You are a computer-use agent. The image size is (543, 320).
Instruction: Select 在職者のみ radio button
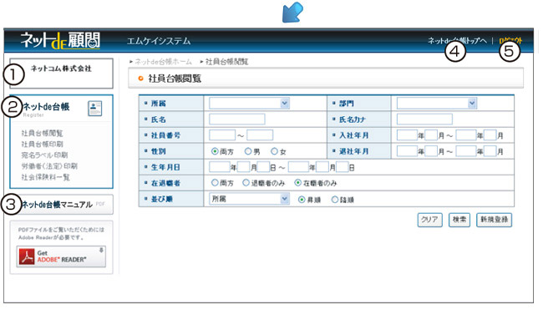pyautogui.click(x=298, y=182)
